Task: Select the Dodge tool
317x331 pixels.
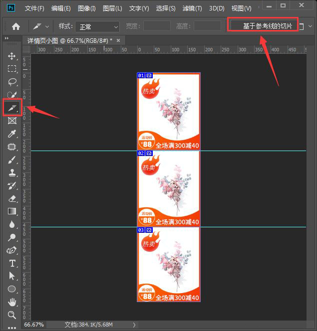Action: [12, 237]
